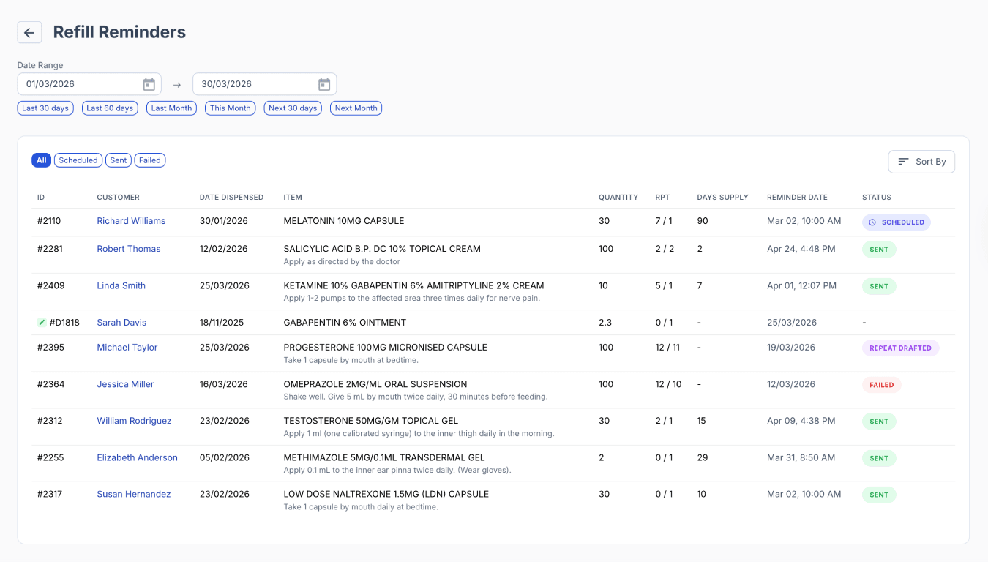The width and height of the screenshot is (988, 562).
Task: Click the Scheduled status badge for #2110
Action: [x=897, y=222]
